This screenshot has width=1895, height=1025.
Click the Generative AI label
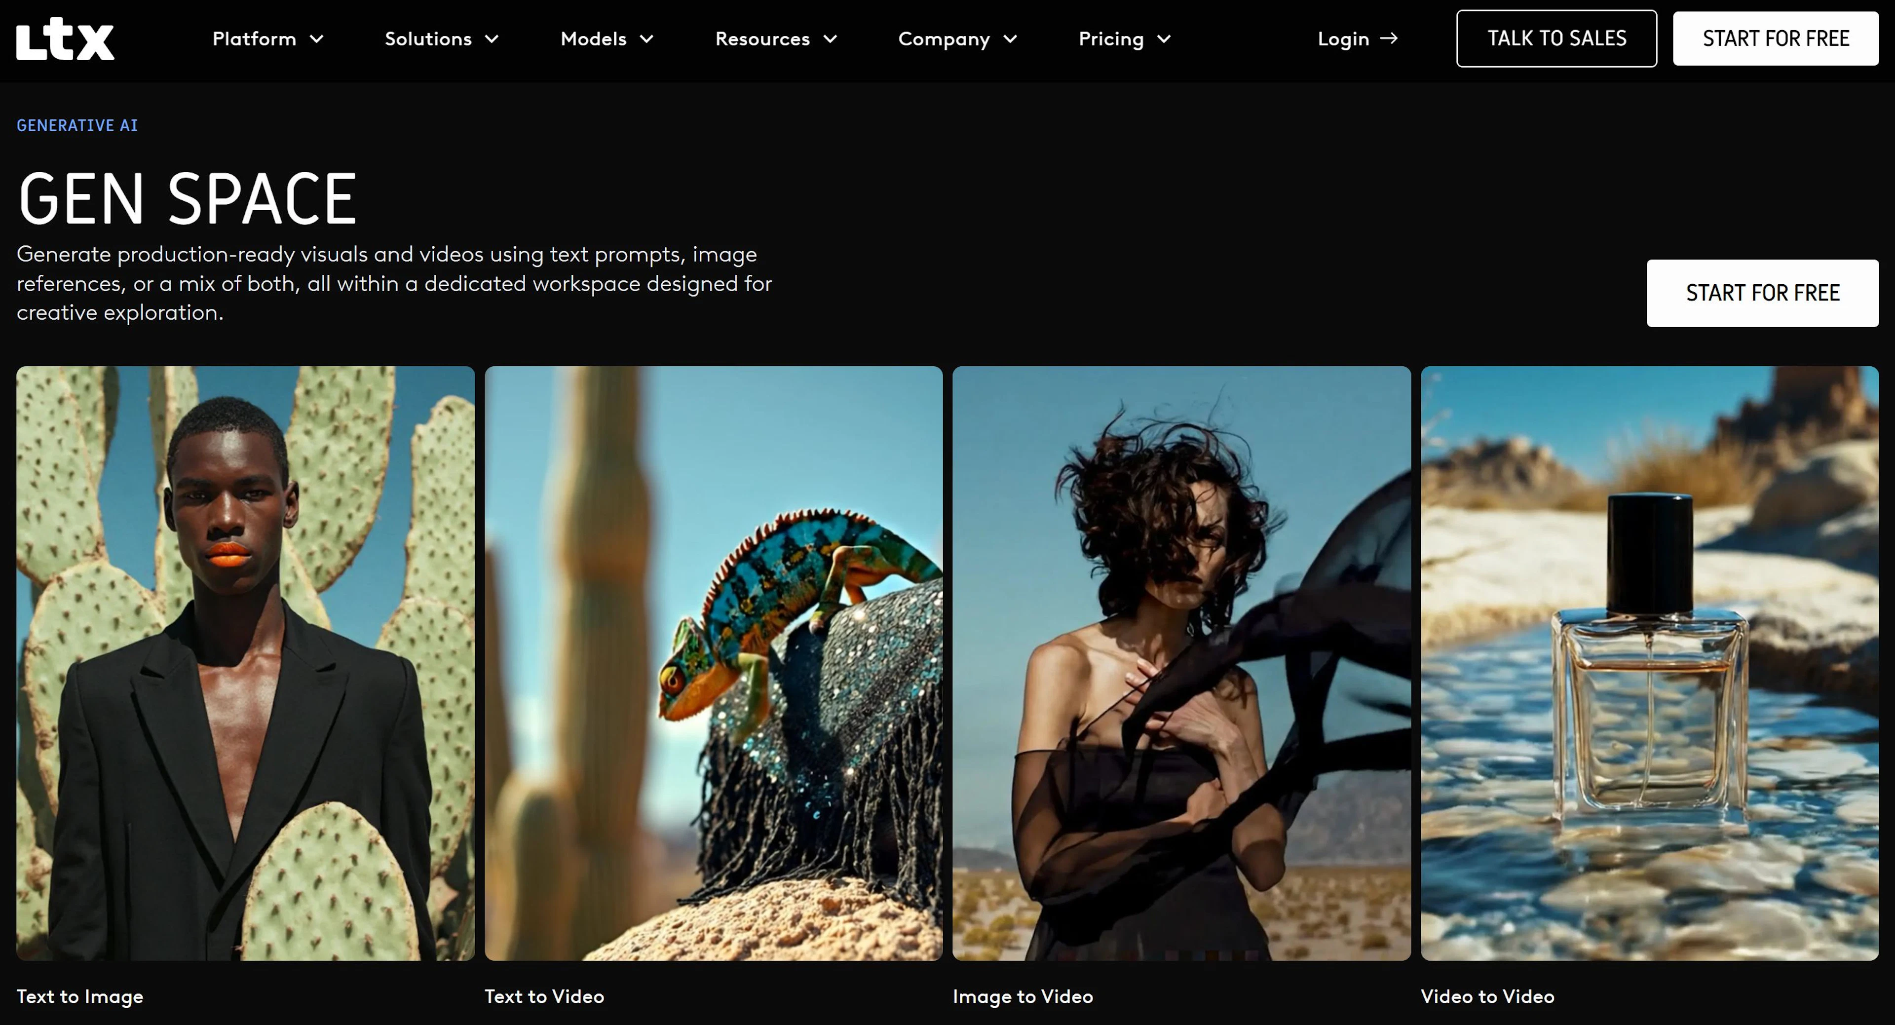77,126
